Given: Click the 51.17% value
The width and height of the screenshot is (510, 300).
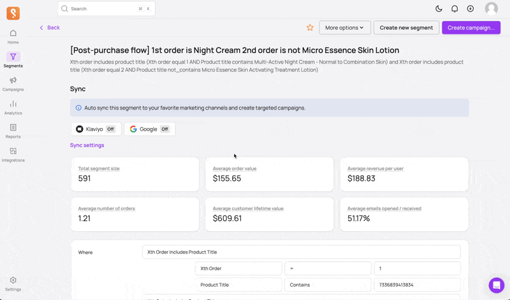Looking at the screenshot, I should point(358,218).
